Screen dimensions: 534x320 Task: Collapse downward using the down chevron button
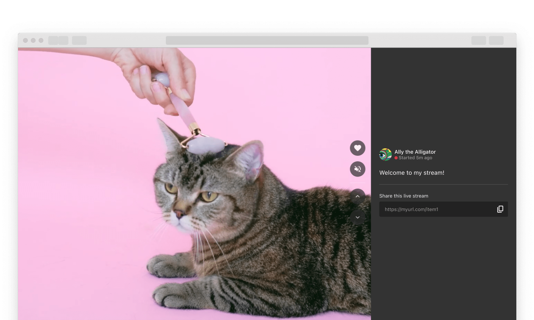pos(357,217)
